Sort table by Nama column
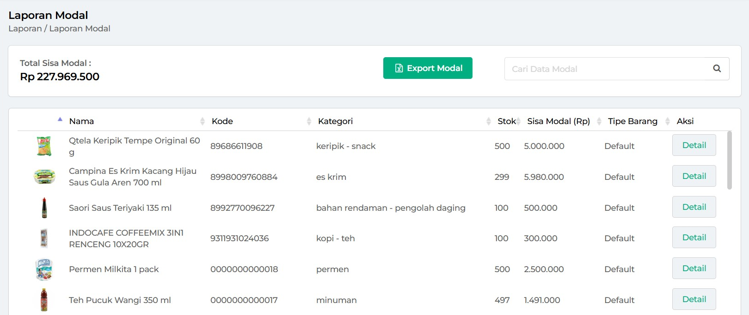The width and height of the screenshot is (749, 315). (x=81, y=121)
